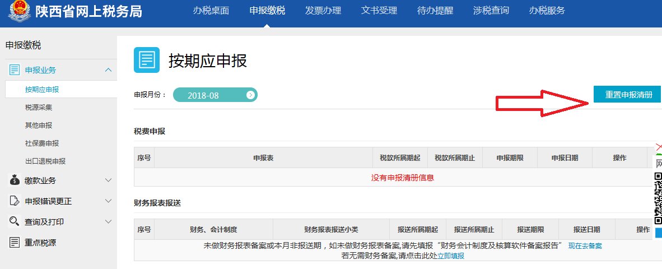Click the 查询及打印 magnifier icon

click(x=15, y=222)
